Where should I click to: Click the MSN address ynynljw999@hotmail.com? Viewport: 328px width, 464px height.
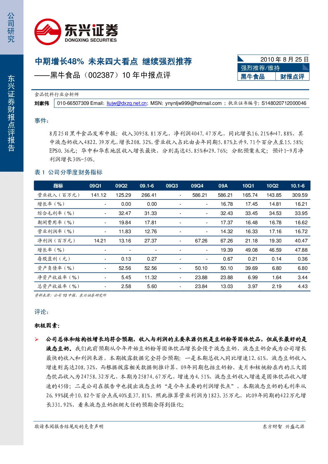point(193,103)
